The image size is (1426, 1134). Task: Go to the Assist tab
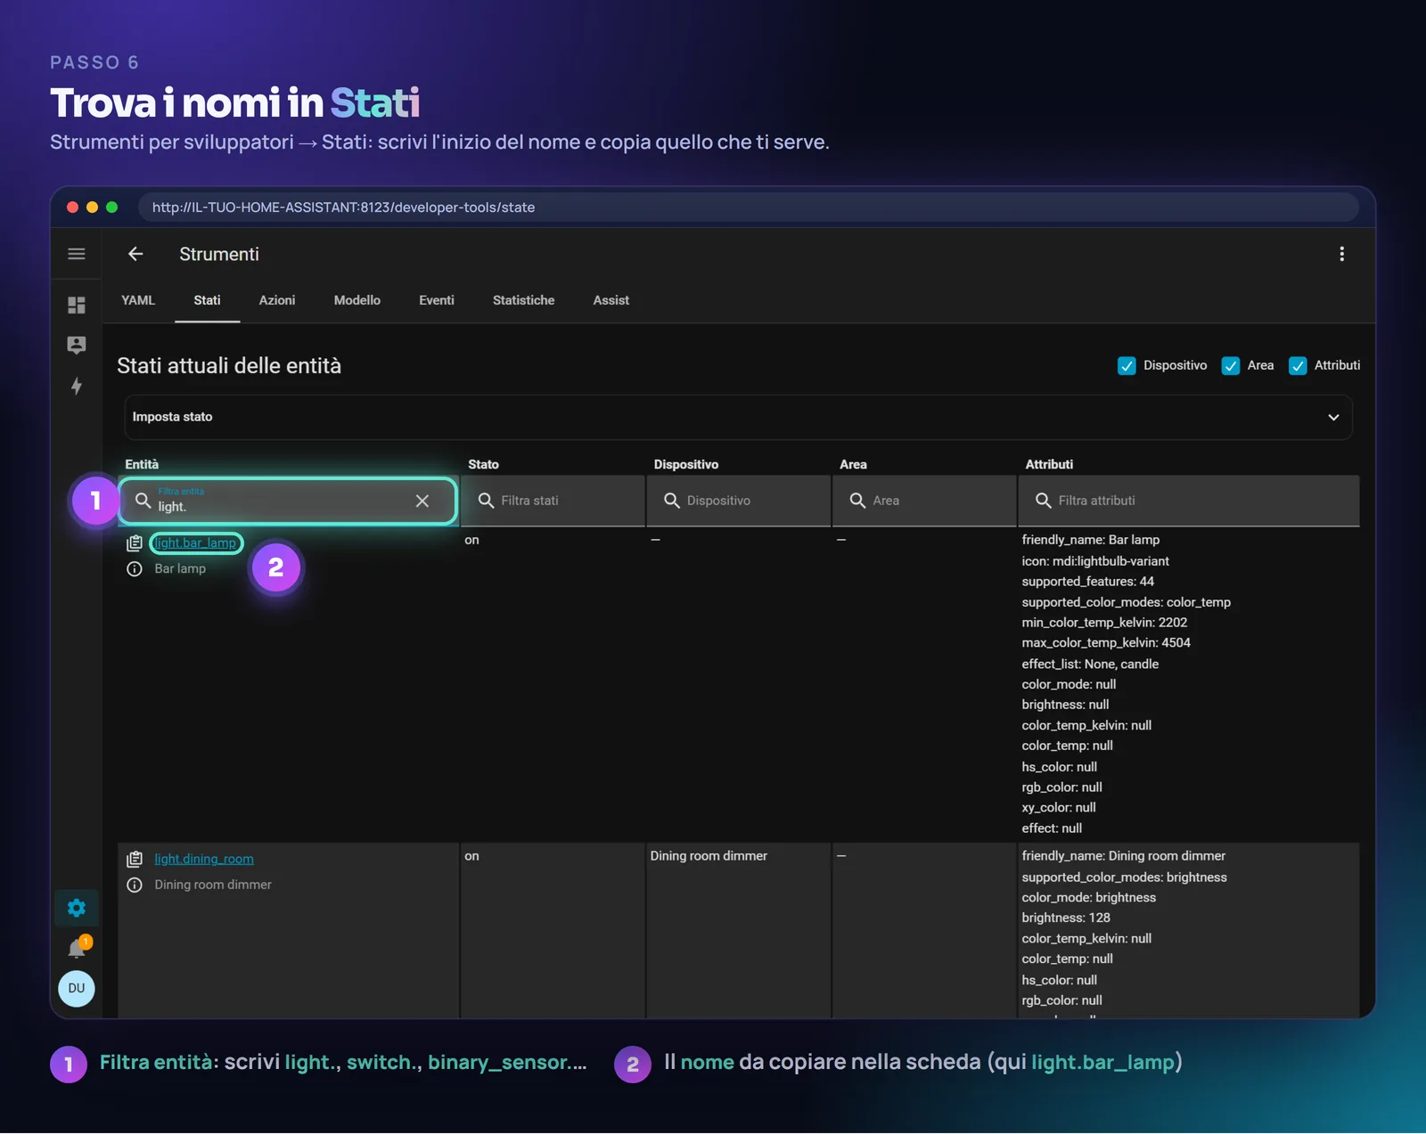(611, 300)
